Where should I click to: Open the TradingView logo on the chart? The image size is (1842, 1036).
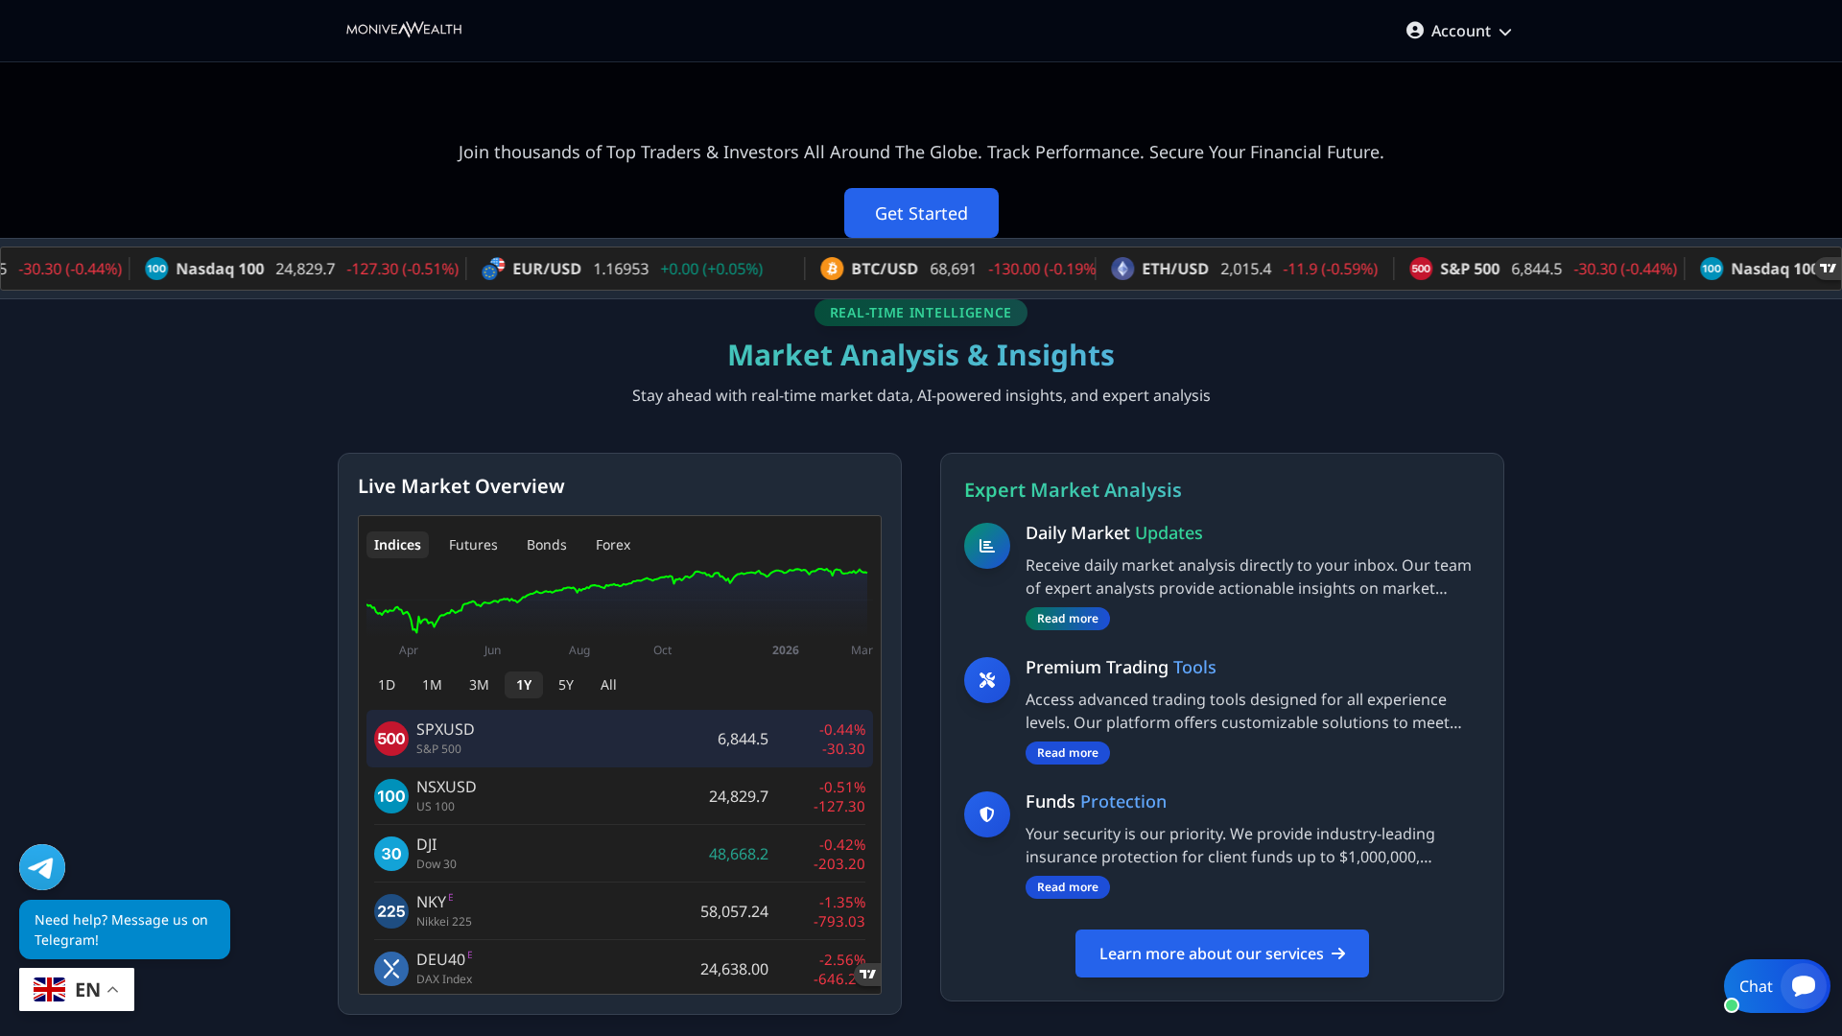click(868, 974)
